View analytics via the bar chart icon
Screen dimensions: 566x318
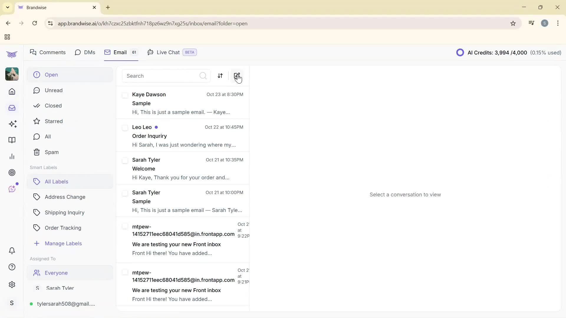point(12,156)
